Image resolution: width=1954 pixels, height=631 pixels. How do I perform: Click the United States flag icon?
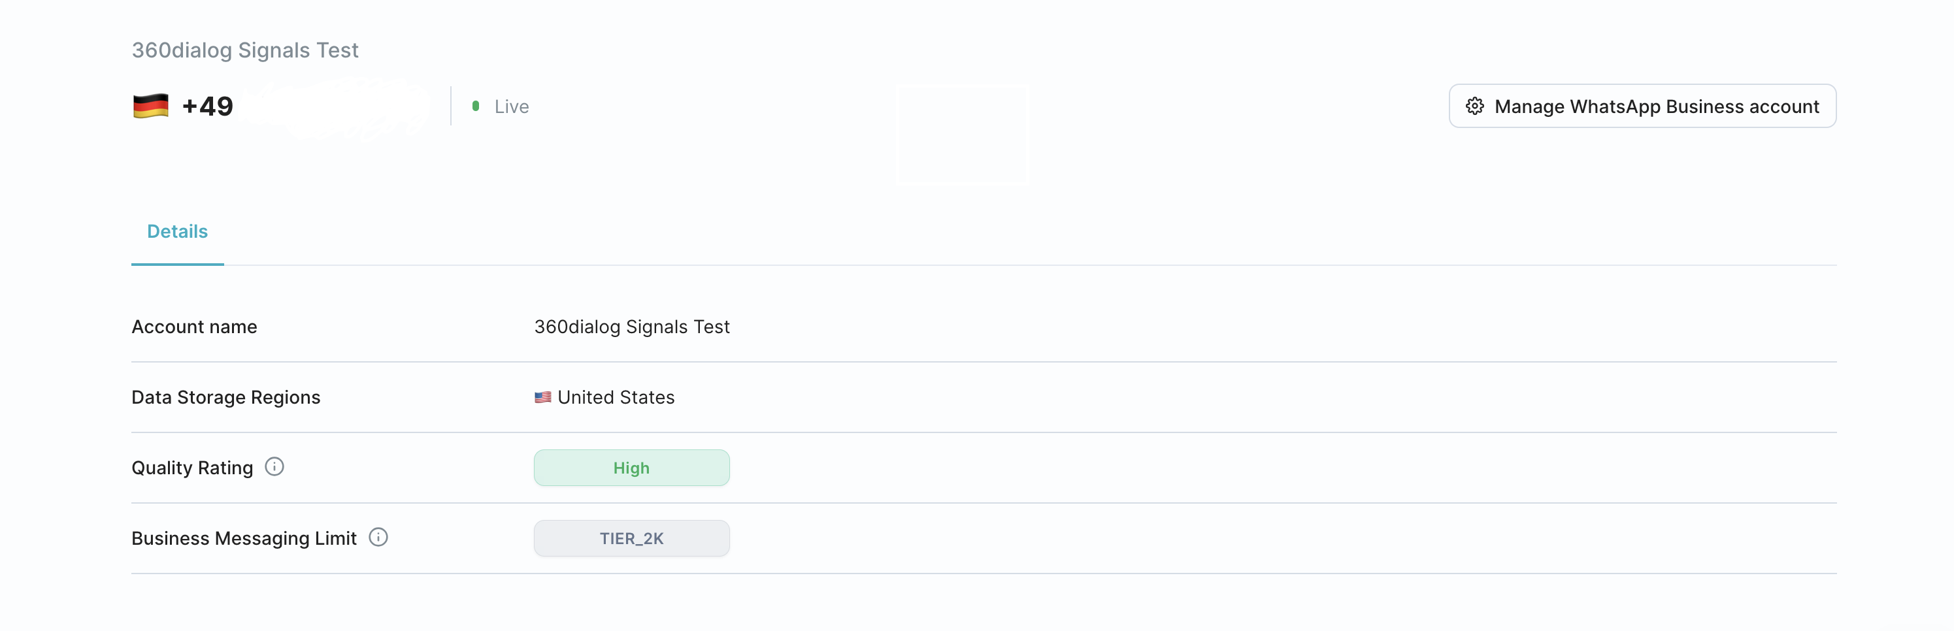(x=542, y=397)
